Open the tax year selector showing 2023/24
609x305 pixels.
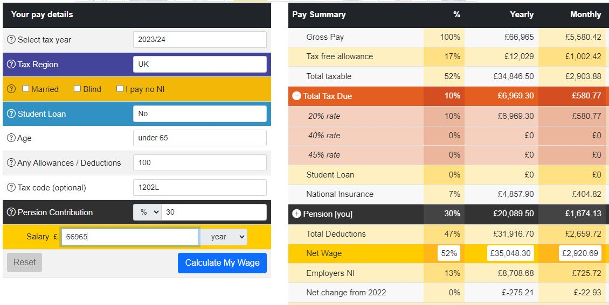[x=199, y=40]
